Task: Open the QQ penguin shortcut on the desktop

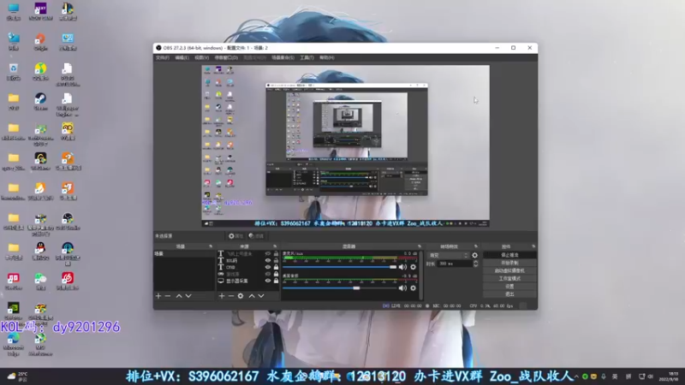Action: [40, 252]
